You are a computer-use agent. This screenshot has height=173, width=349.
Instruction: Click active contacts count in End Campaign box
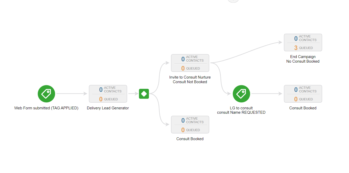[296, 39]
